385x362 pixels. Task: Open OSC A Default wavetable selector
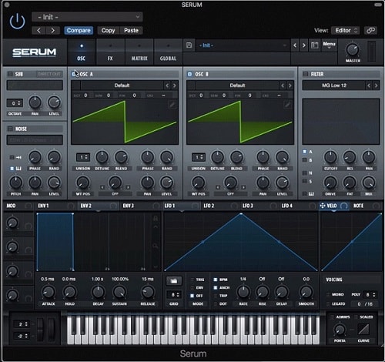click(x=122, y=85)
